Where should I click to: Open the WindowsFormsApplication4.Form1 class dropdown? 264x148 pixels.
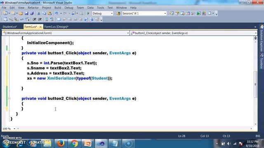128,33
